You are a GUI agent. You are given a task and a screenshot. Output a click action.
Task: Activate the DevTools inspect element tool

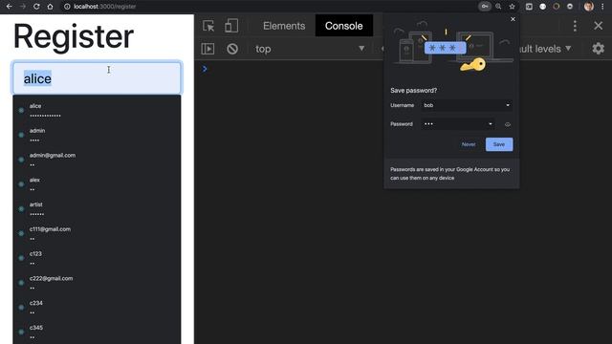(x=208, y=26)
